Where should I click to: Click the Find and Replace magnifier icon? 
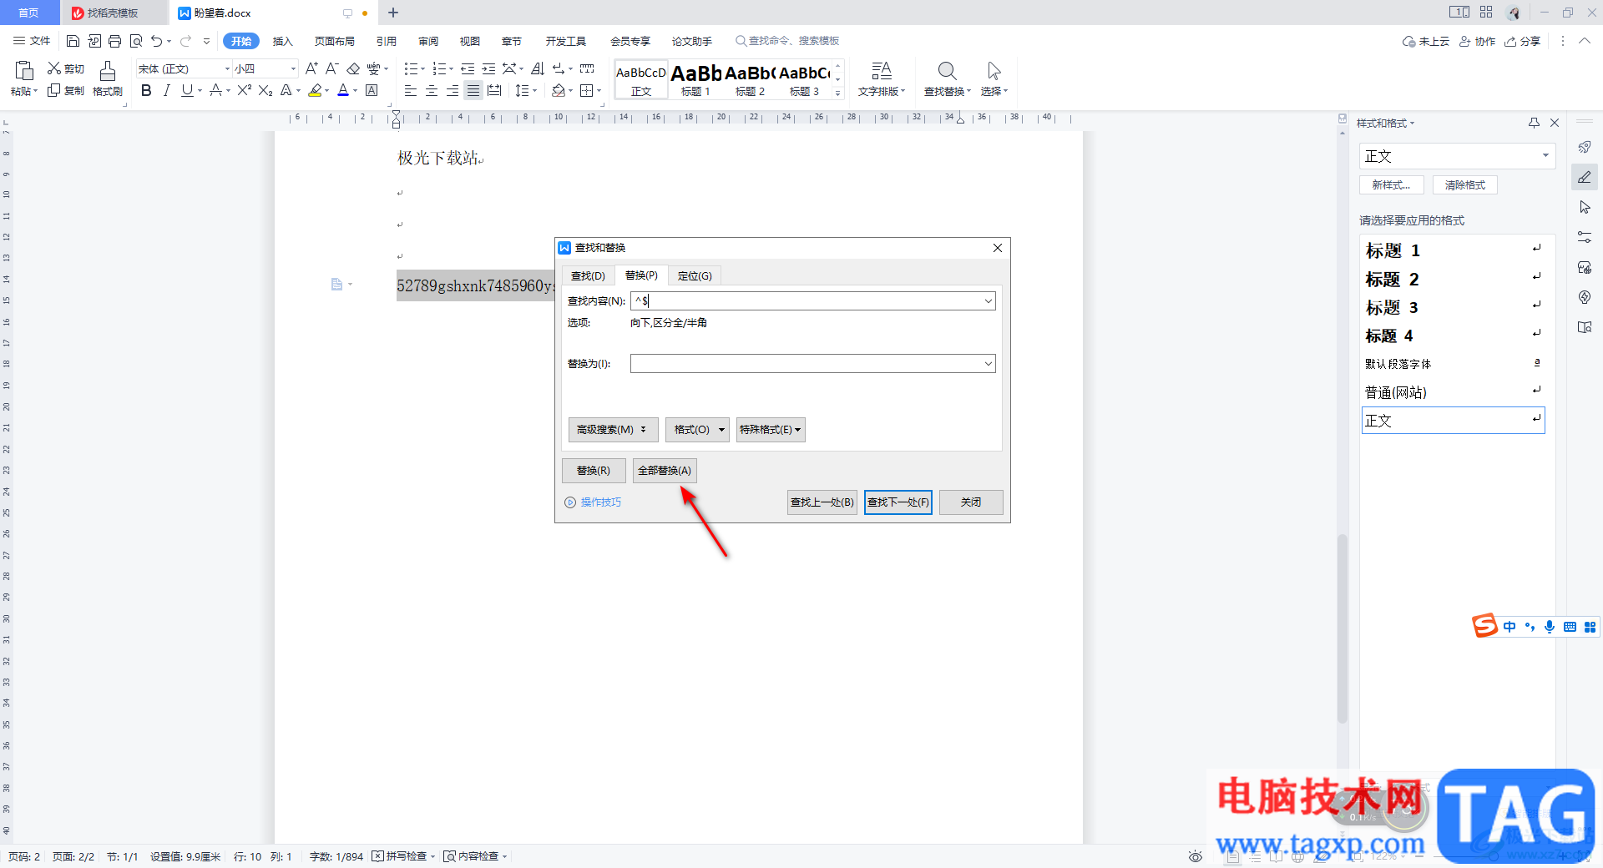(947, 71)
